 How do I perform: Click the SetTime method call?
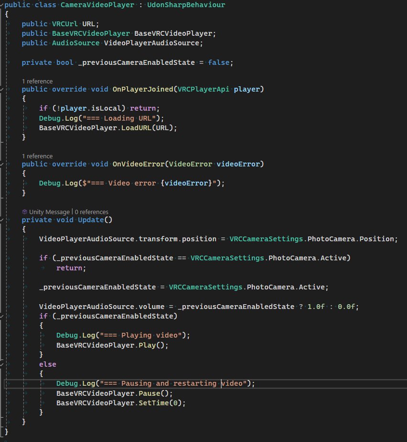(154, 403)
